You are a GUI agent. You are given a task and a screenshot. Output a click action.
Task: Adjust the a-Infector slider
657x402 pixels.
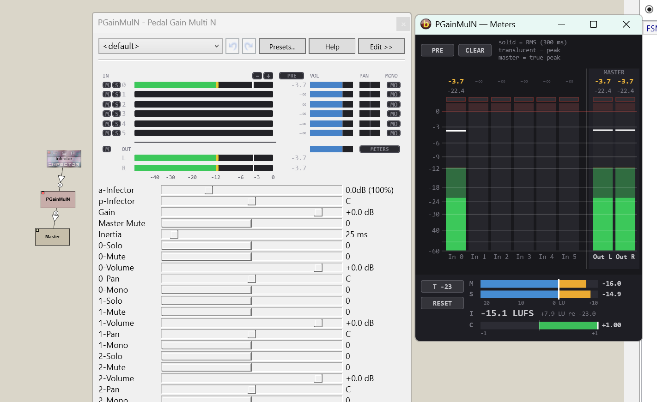[251, 190]
